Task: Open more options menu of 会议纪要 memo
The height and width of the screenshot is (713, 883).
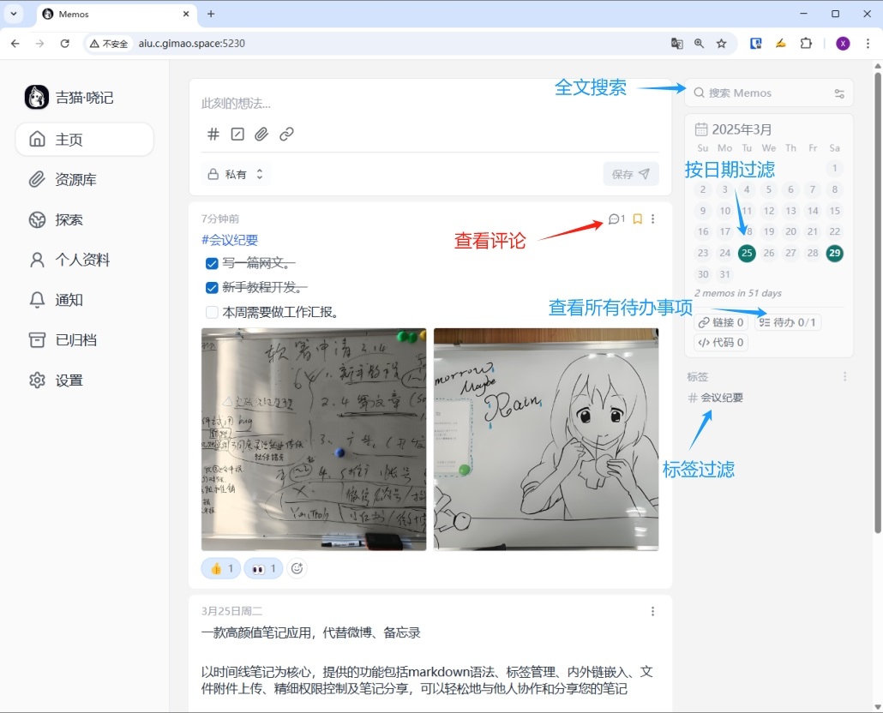Action: coord(652,219)
